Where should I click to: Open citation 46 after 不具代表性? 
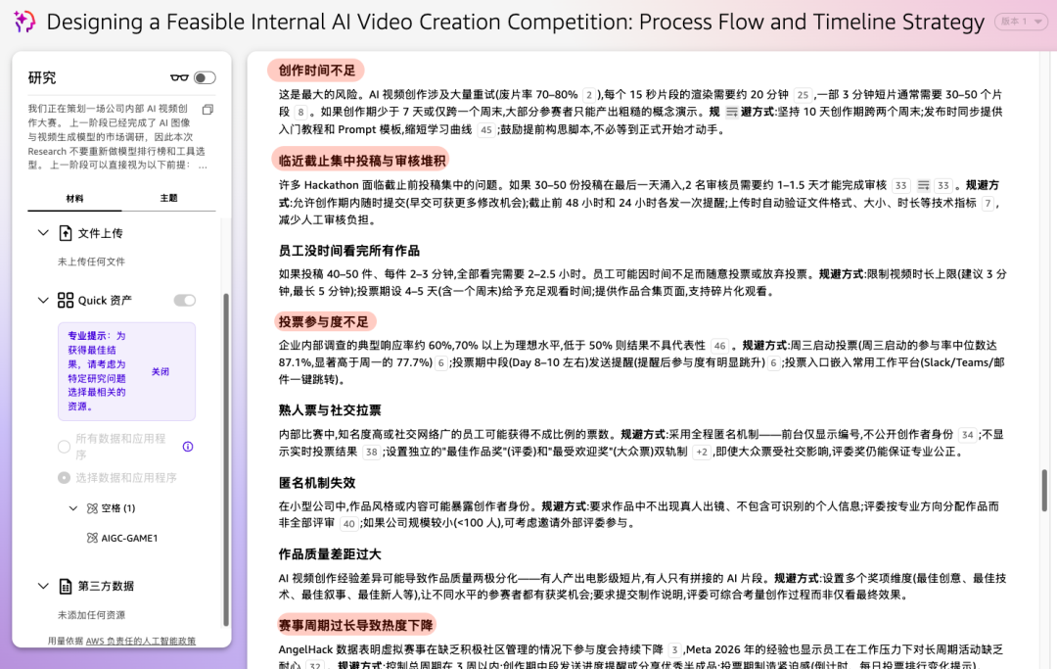click(x=720, y=346)
